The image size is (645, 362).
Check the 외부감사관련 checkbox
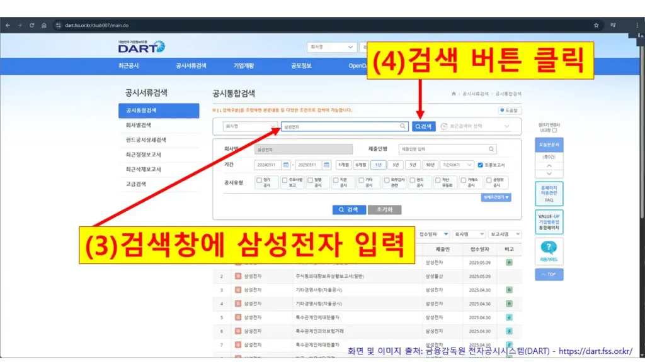pyautogui.click(x=387, y=180)
